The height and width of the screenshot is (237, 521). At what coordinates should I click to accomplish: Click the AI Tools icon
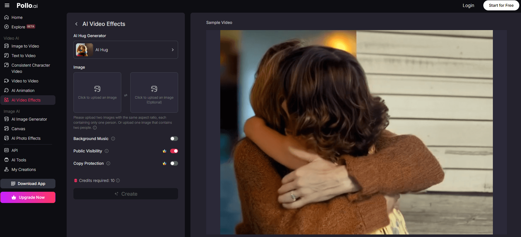(6, 160)
